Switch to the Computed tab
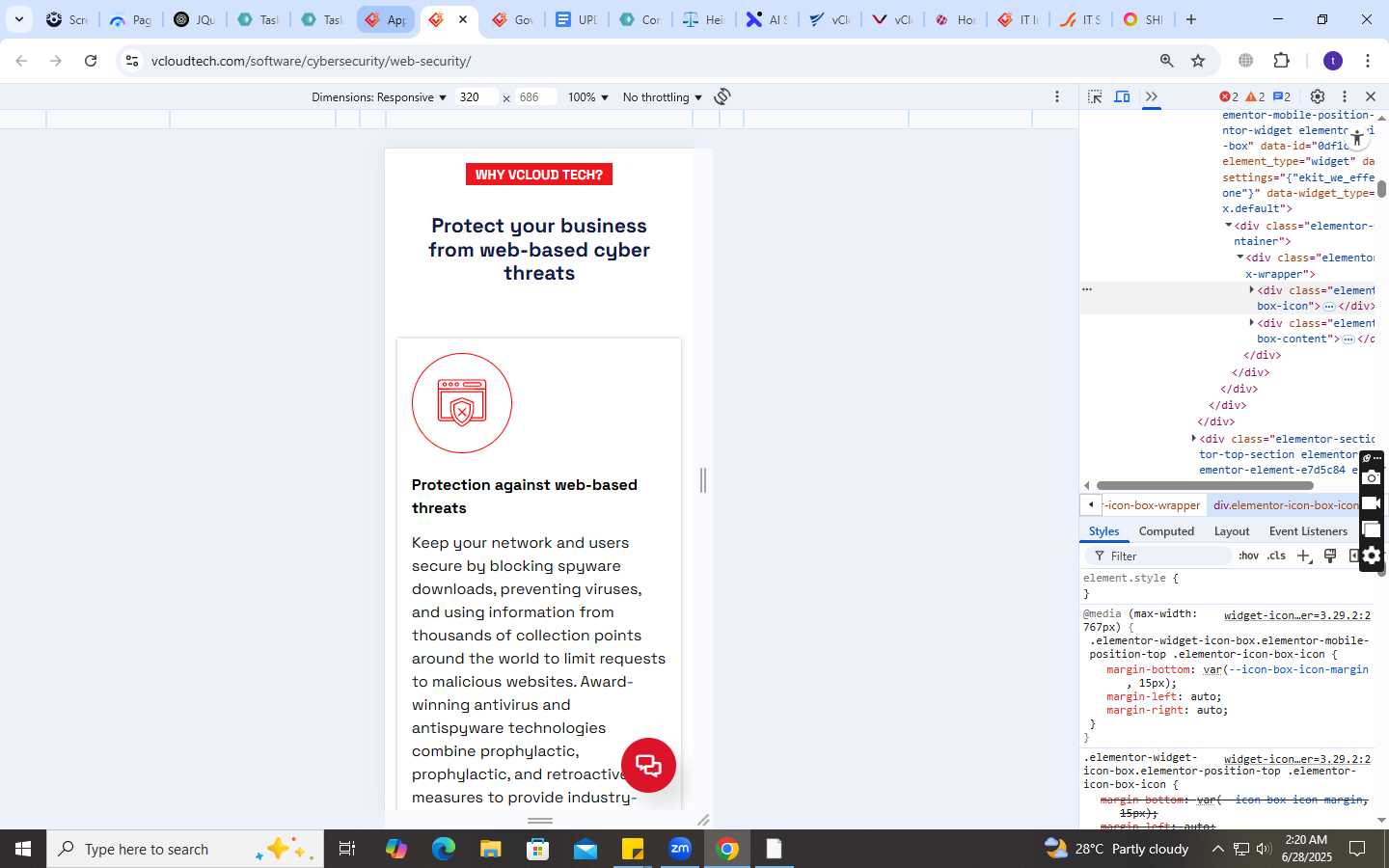 click(x=1166, y=531)
